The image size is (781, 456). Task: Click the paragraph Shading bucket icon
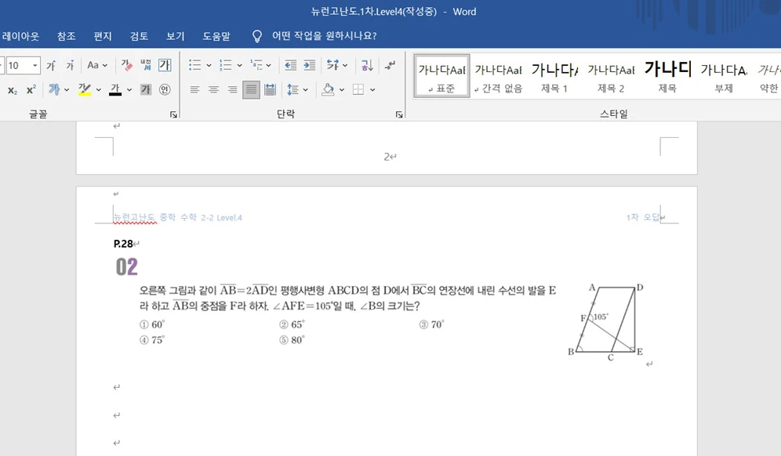(x=328, y=89)
